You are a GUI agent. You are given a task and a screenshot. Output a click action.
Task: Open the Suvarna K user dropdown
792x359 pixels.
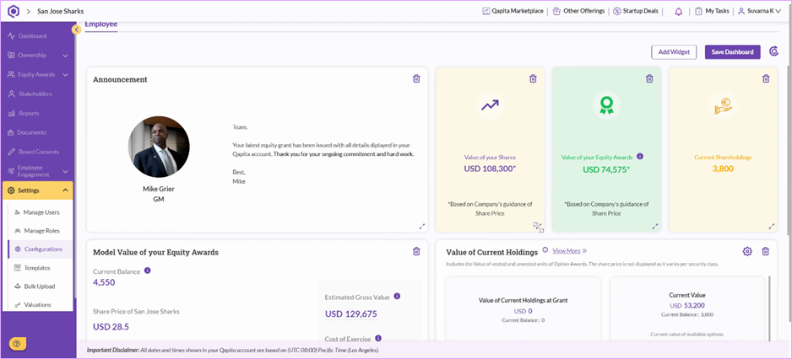pyautogui.click(x=759, y=11)
